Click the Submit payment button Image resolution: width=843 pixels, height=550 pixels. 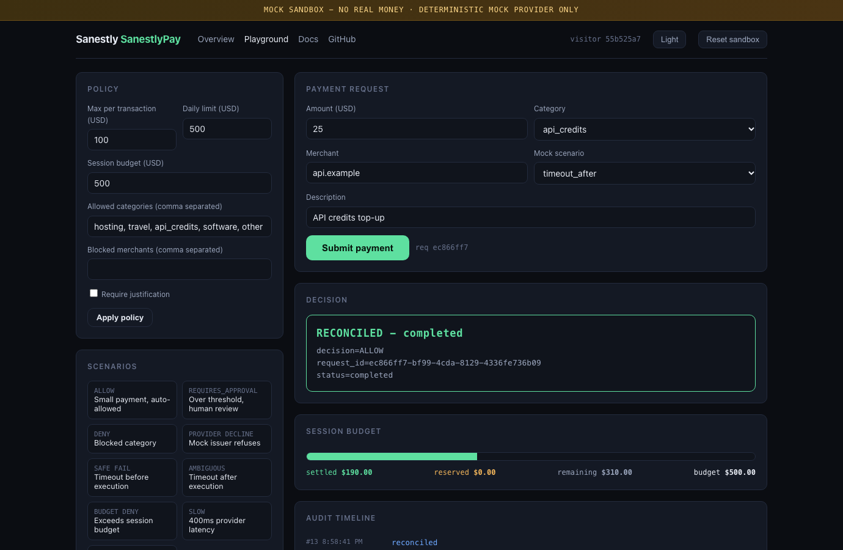coord(357,248)
